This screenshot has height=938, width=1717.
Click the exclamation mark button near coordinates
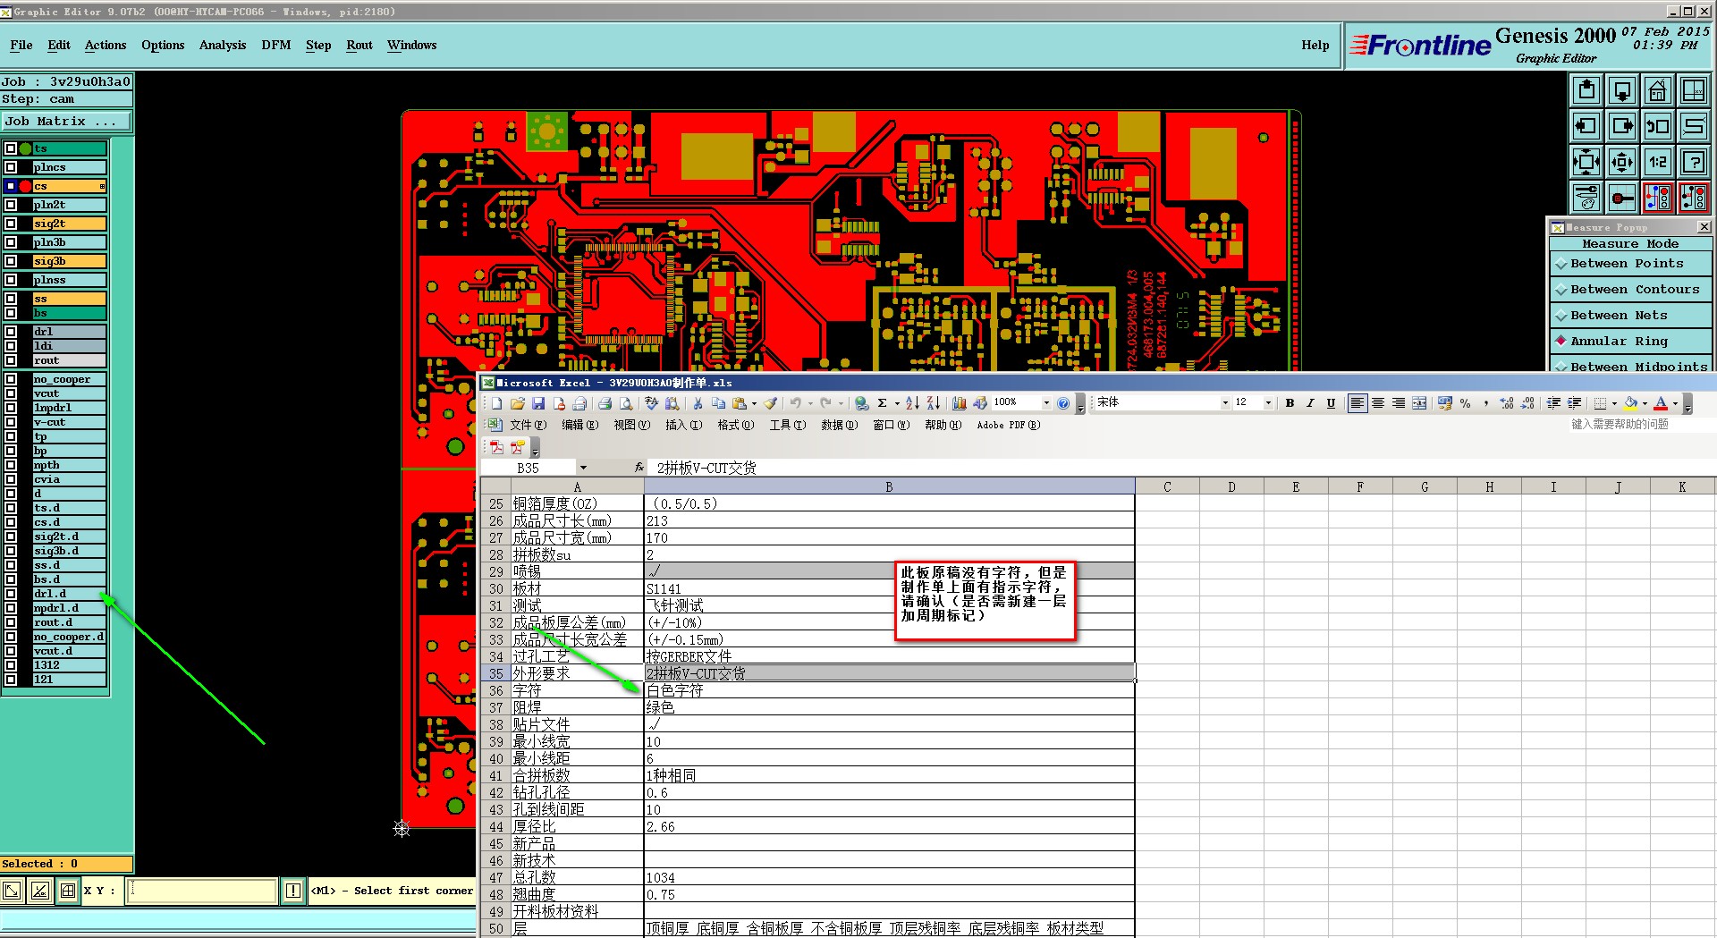click(x=293, y=891)
